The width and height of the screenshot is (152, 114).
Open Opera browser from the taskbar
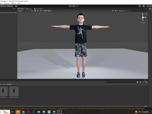click(28, 112)
